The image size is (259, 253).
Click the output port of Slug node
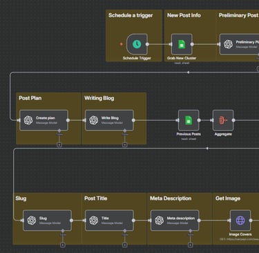coord(71,221)
